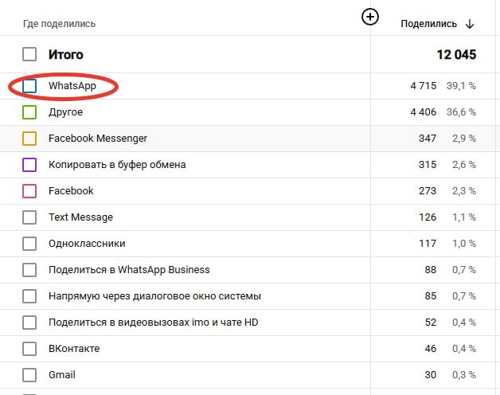Select the Одноклассники checkbox
500x395 pixels.
click(x=29, y=244)
